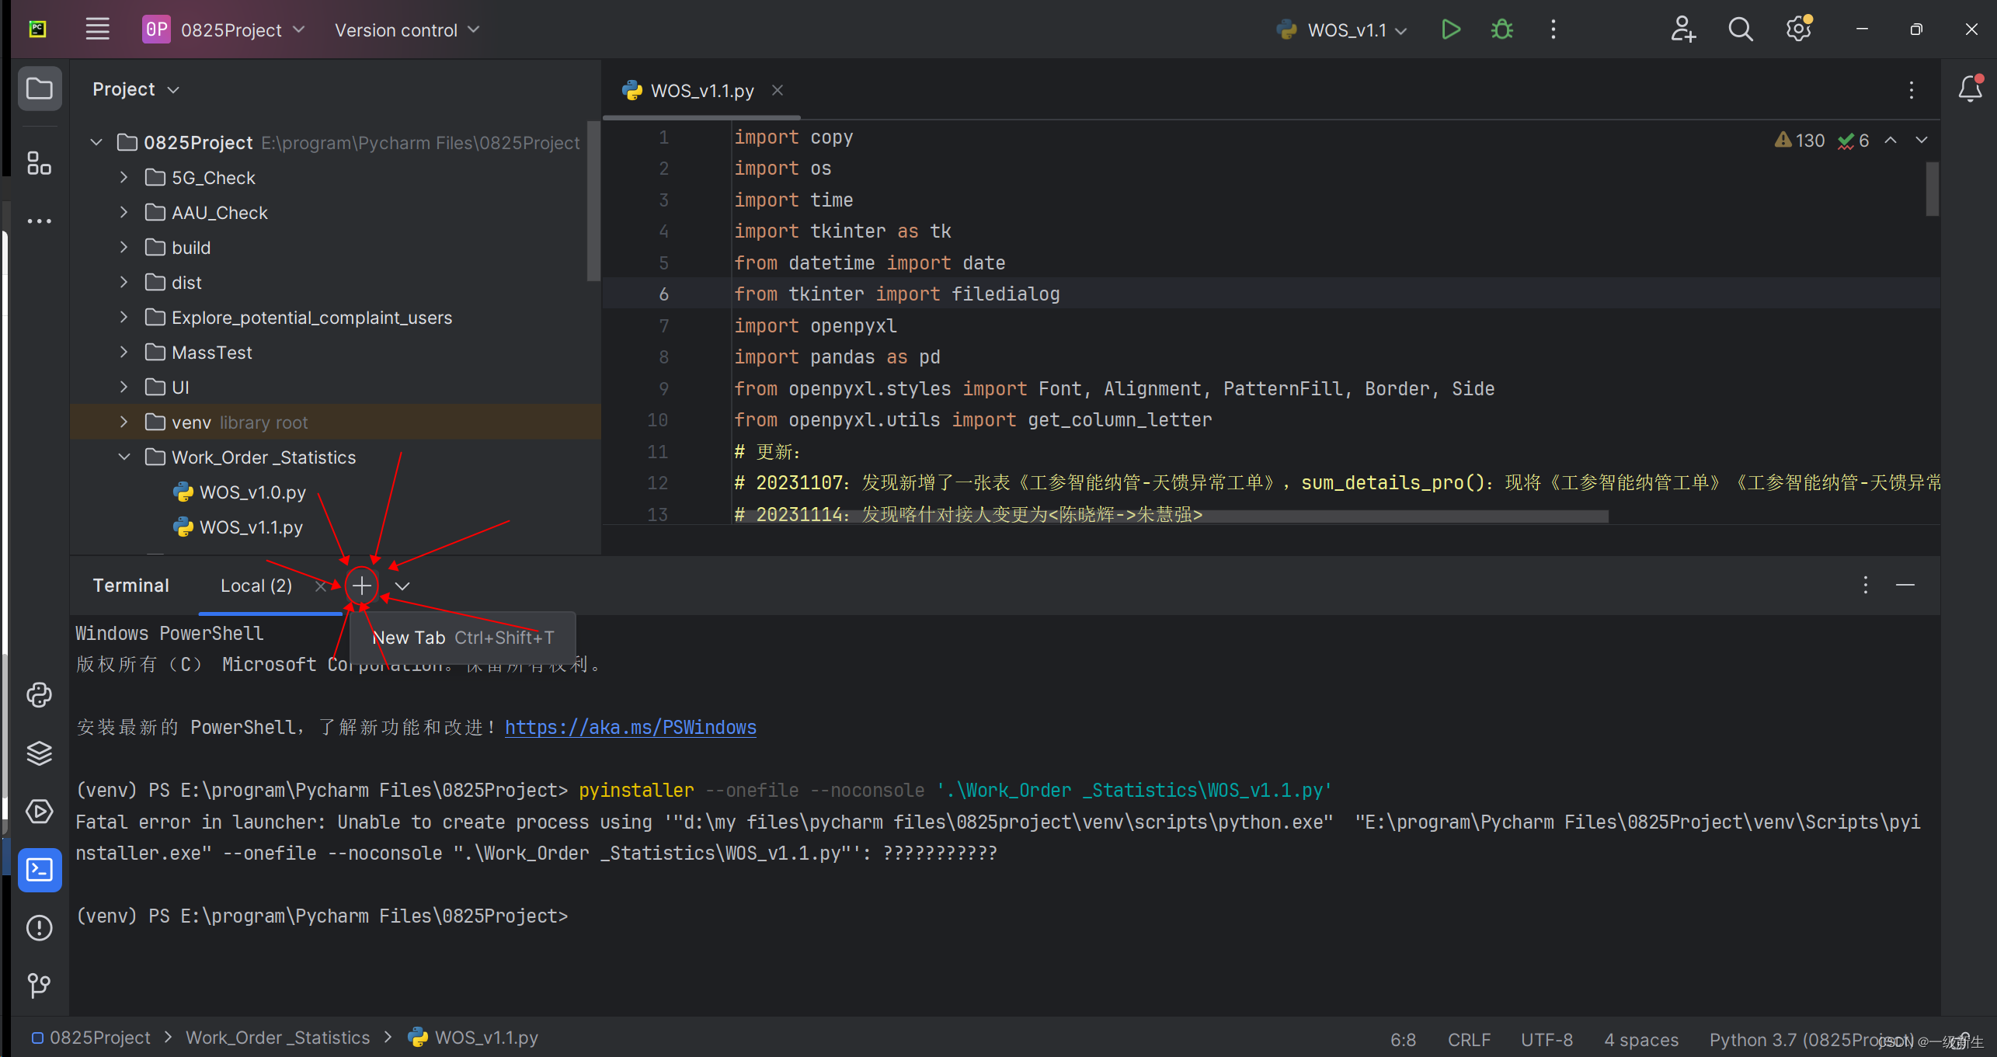Open Code With Me icon
The width and height of the screenshot is (1997, 1057).
coord(1683,30)
